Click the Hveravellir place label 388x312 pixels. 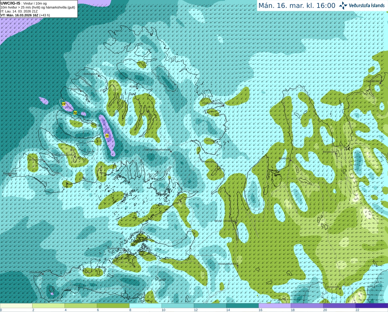point(333,287)
